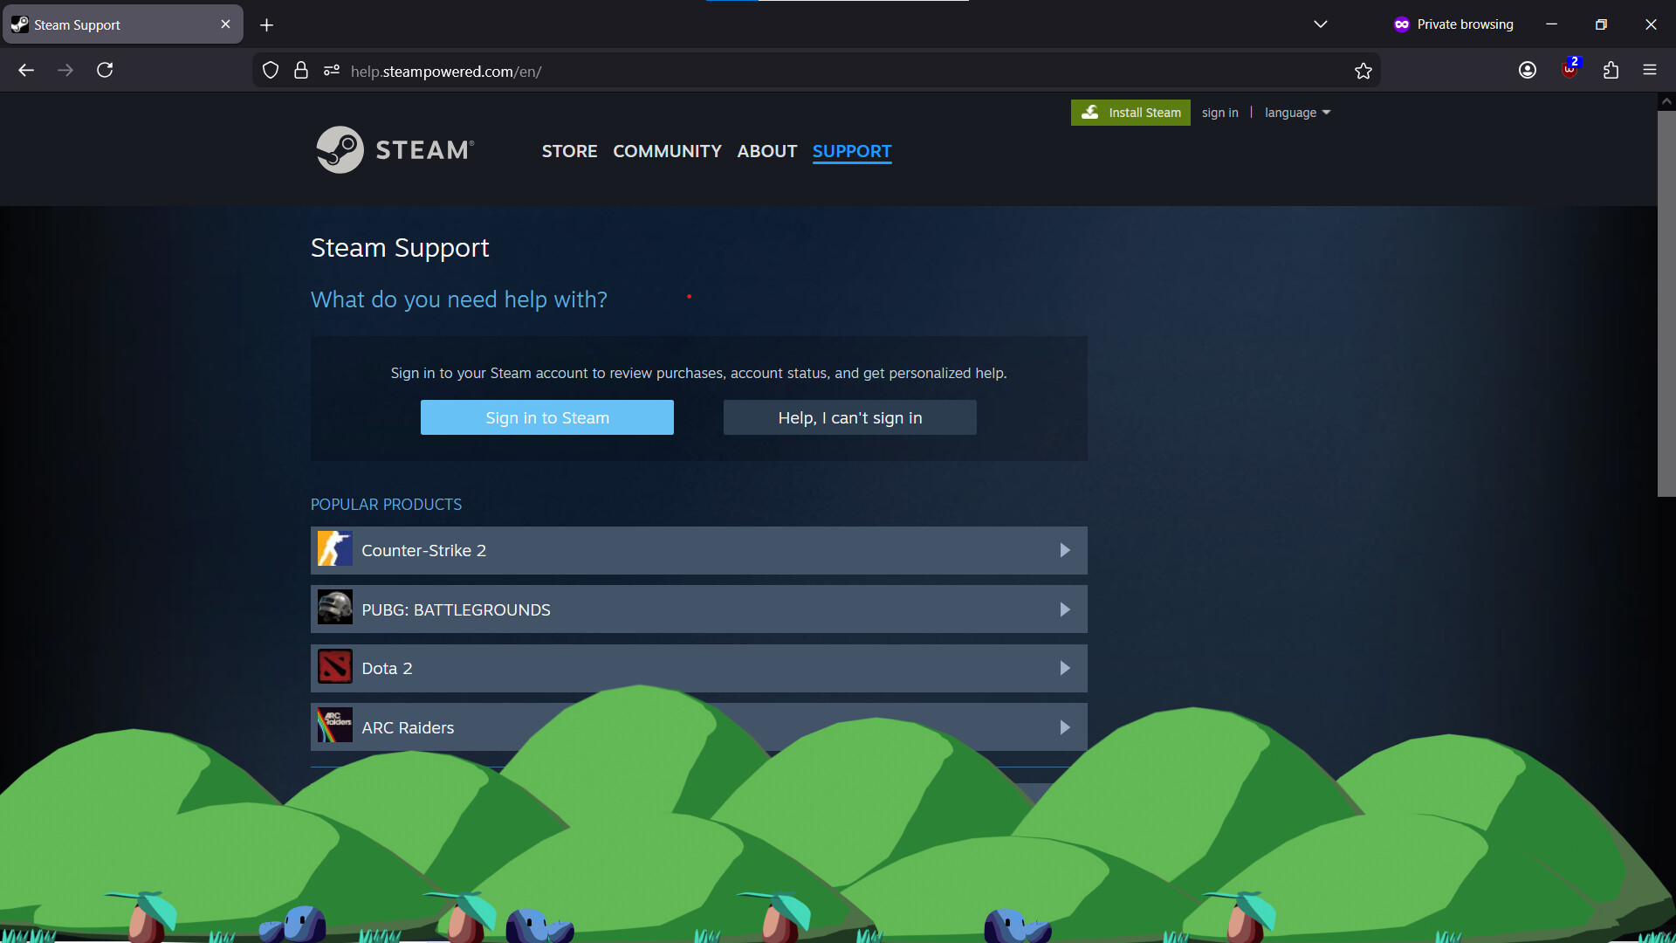Screen dimensions: 1676x943
Task: Click the ARC Raiders game icon
Action: (334, 726)
